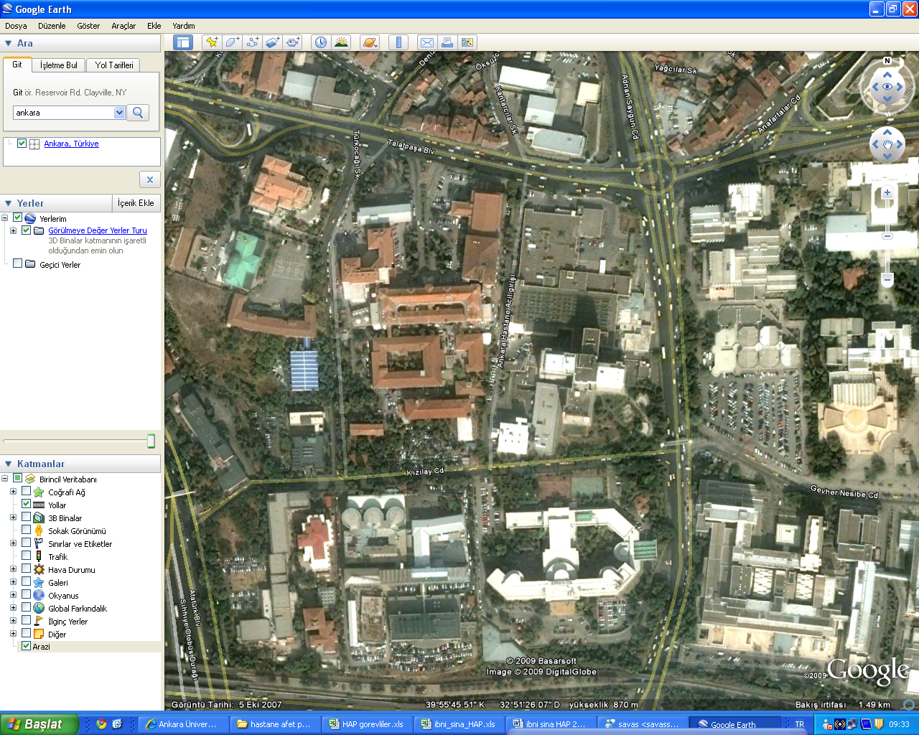Clear search results with the X button

[x=149, y=179]
